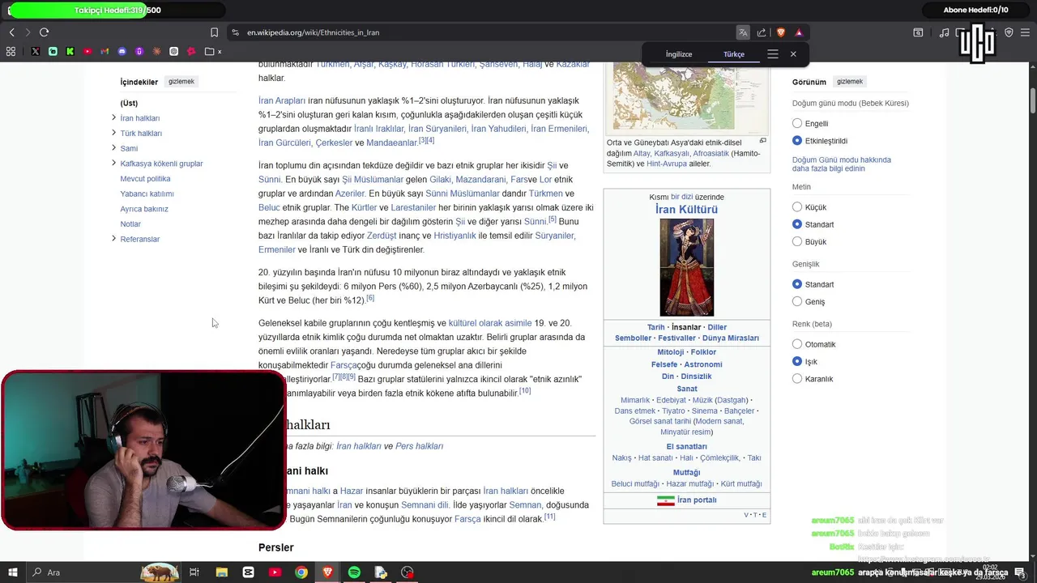Screen dimensions: 1037x583
Task: Open Brave Shields lion icon
Action: tap(781, 32)
